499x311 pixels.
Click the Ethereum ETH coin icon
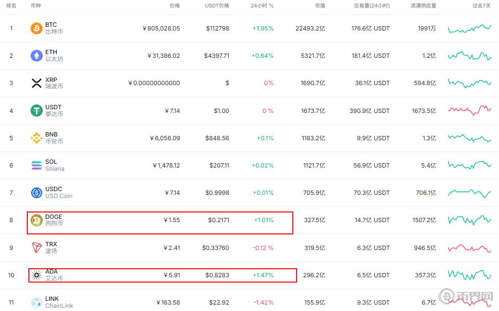tap(36, 56)
